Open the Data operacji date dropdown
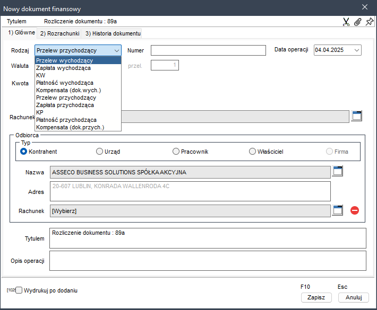The image size is (377, 310). [357, 50]
